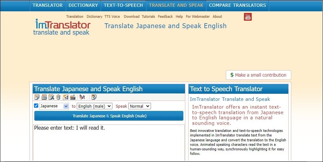This screenshot has width=323, height=162.
Task: Select the TRANSLATE AND SPEAK tab
Action: (x=176, y=5)
